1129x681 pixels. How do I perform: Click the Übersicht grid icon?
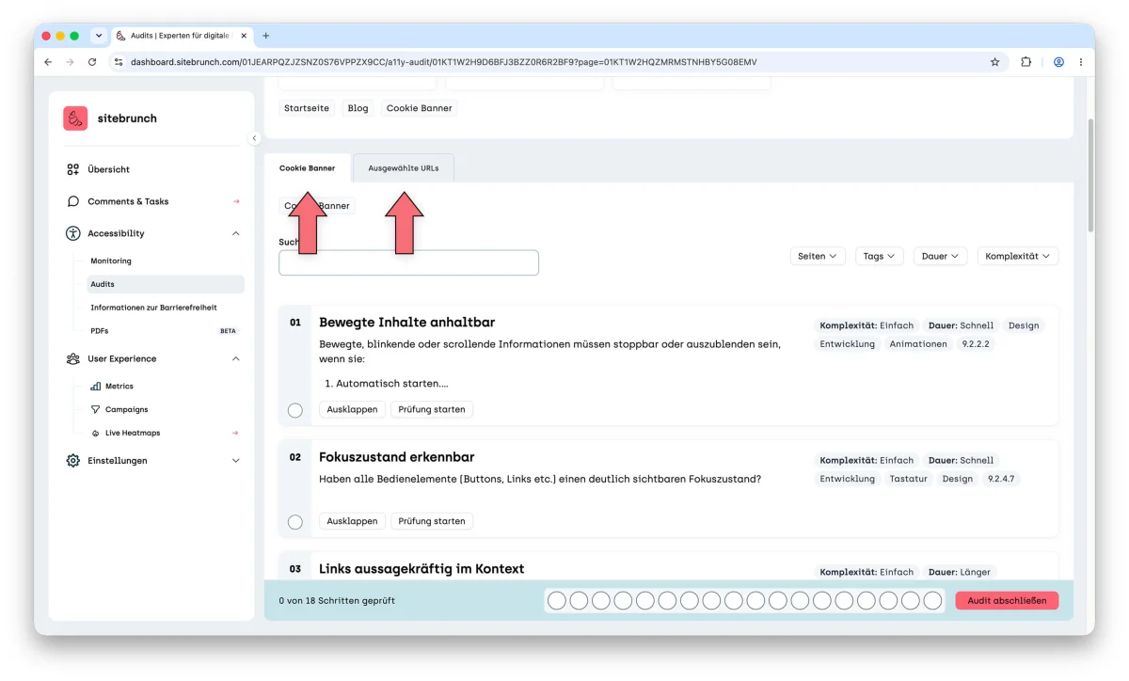[x=73, y=169]
